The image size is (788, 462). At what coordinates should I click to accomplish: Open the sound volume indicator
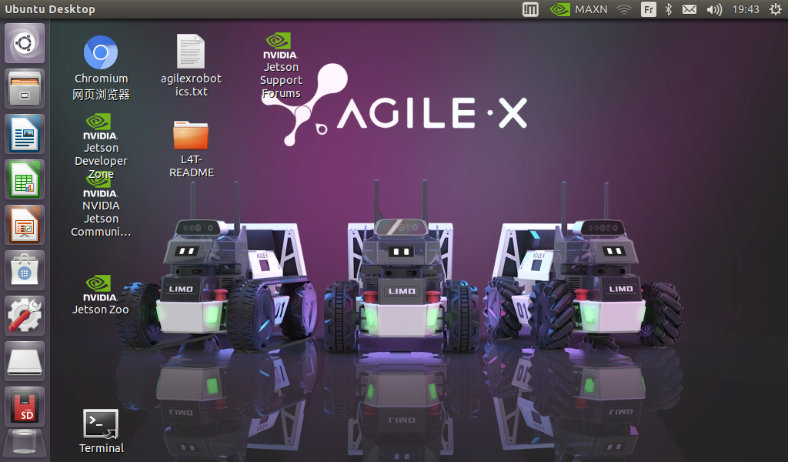(x=714, y=9)
